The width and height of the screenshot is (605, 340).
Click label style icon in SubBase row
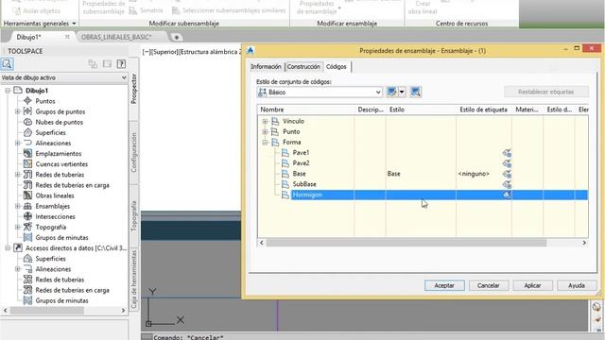pyautogui.click(x=507, y=184)
